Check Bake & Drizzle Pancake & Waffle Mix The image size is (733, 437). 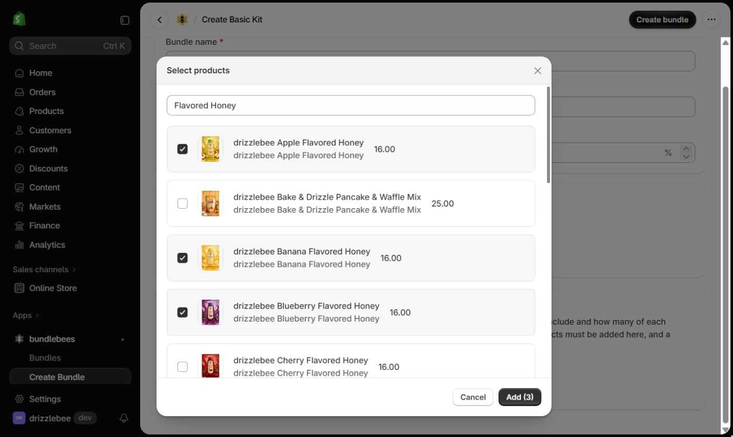click(182, 203)
